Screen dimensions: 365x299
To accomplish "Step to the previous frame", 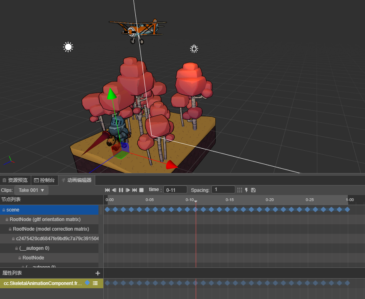I will click(x=114, y=190).
